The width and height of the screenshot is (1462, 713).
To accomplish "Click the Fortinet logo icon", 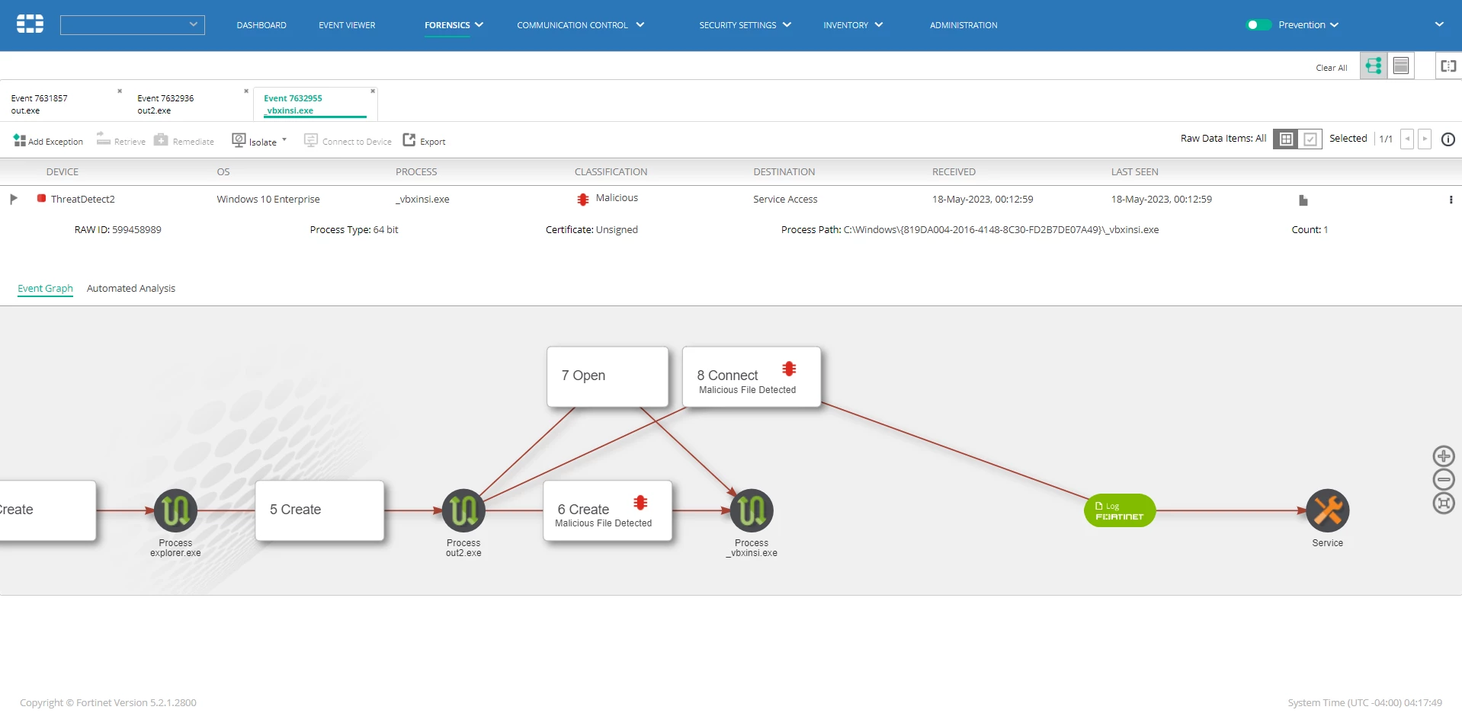I will 30,24.
